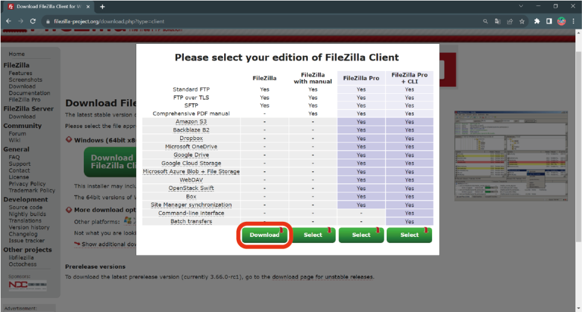Click Site Manager synchronization link
Viewport: 582px width, 312px height.
click(x=191, y=205)
